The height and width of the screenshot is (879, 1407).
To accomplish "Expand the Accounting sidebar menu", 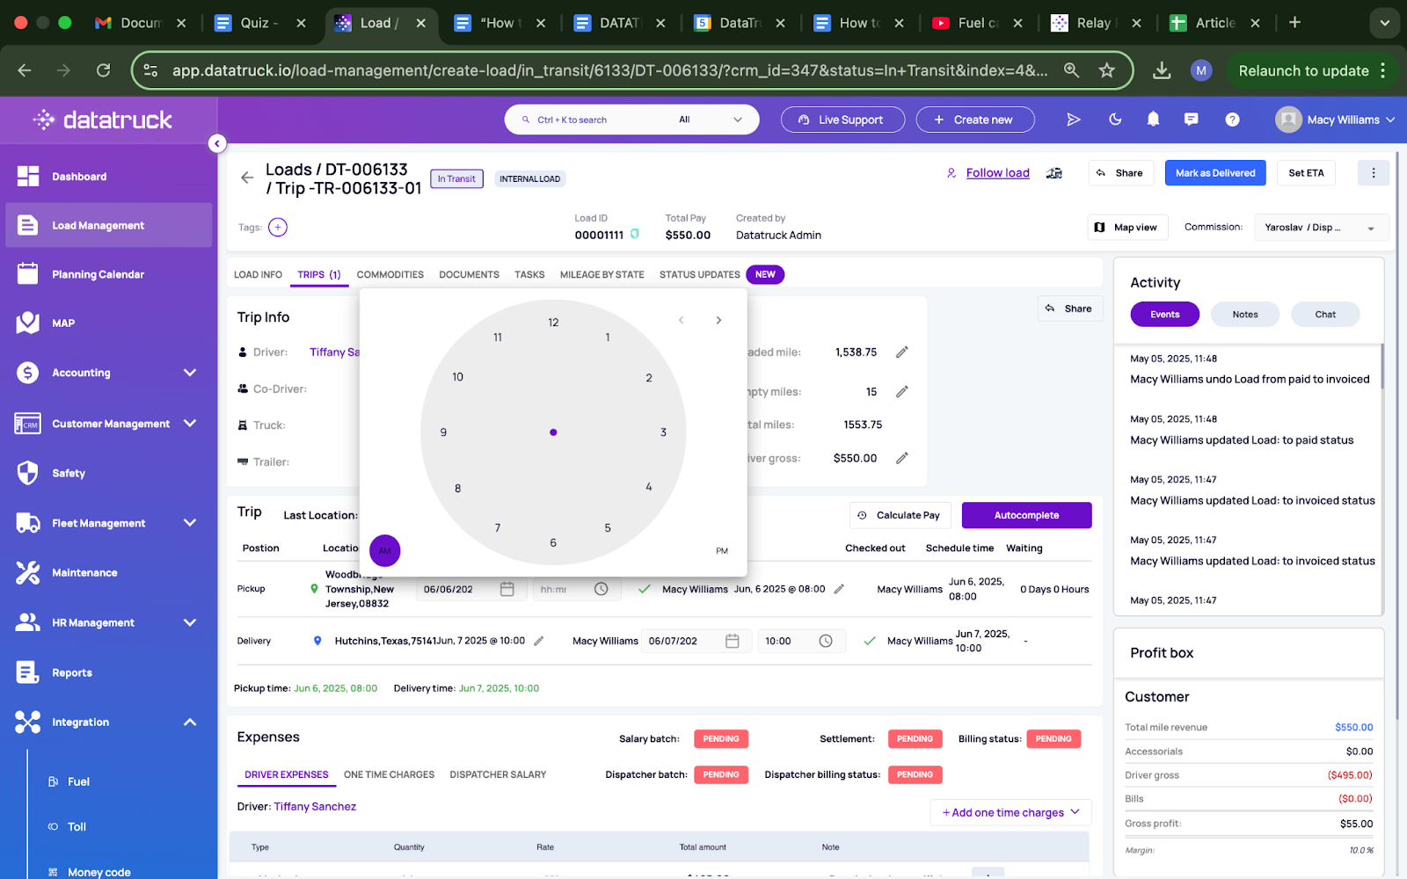I will [190, 373].
